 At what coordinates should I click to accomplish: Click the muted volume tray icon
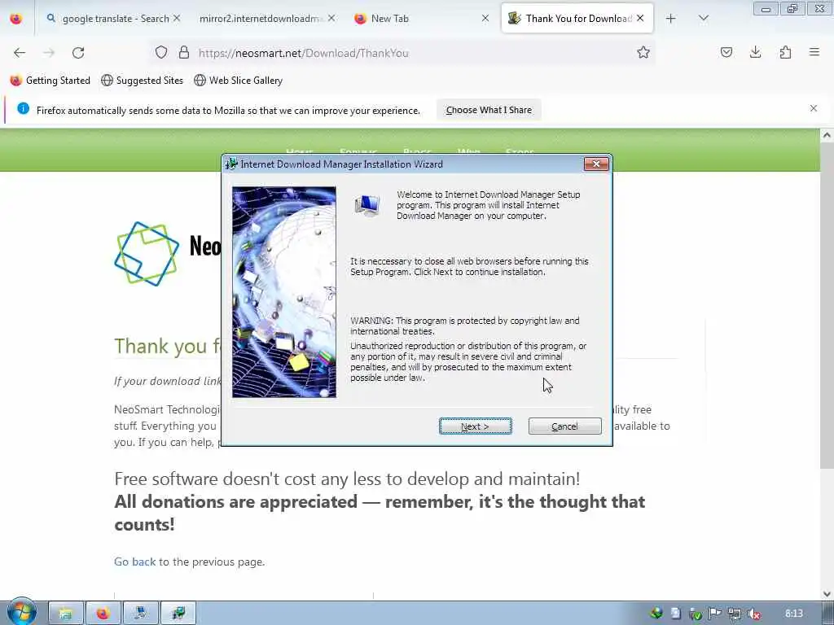[x=753, y=614]
